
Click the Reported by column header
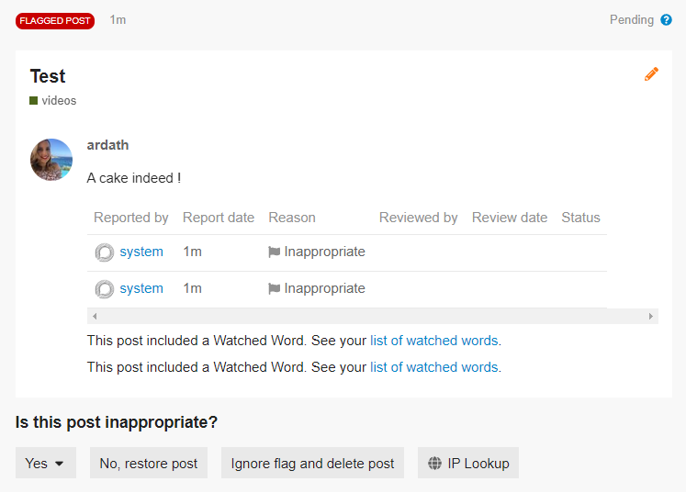pyautogui.click(x=130, y=218)
